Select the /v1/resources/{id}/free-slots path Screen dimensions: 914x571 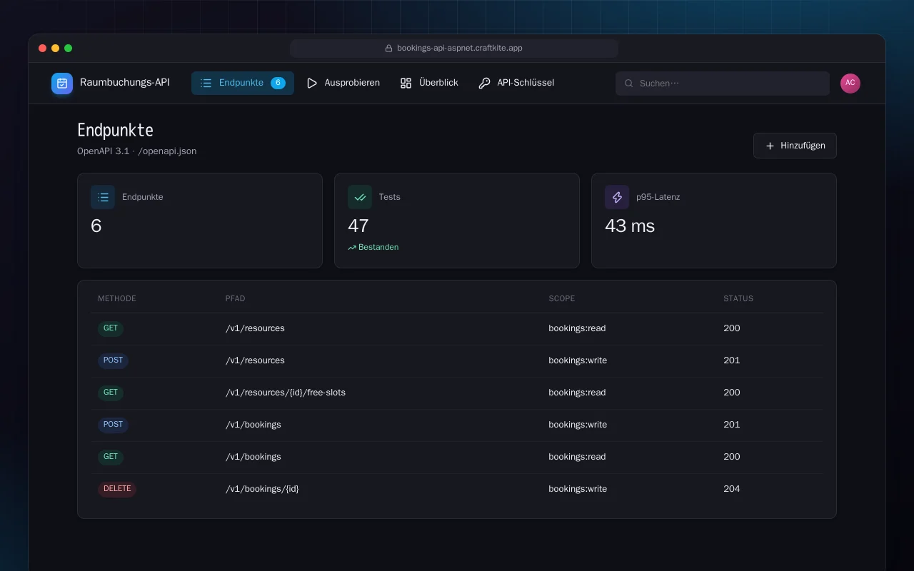point(286,393)
